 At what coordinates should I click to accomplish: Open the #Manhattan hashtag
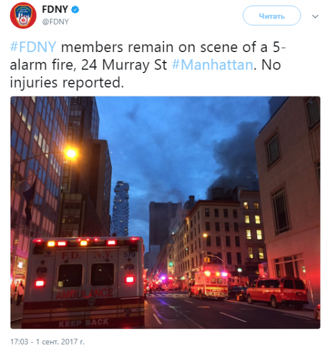[212, 65]
